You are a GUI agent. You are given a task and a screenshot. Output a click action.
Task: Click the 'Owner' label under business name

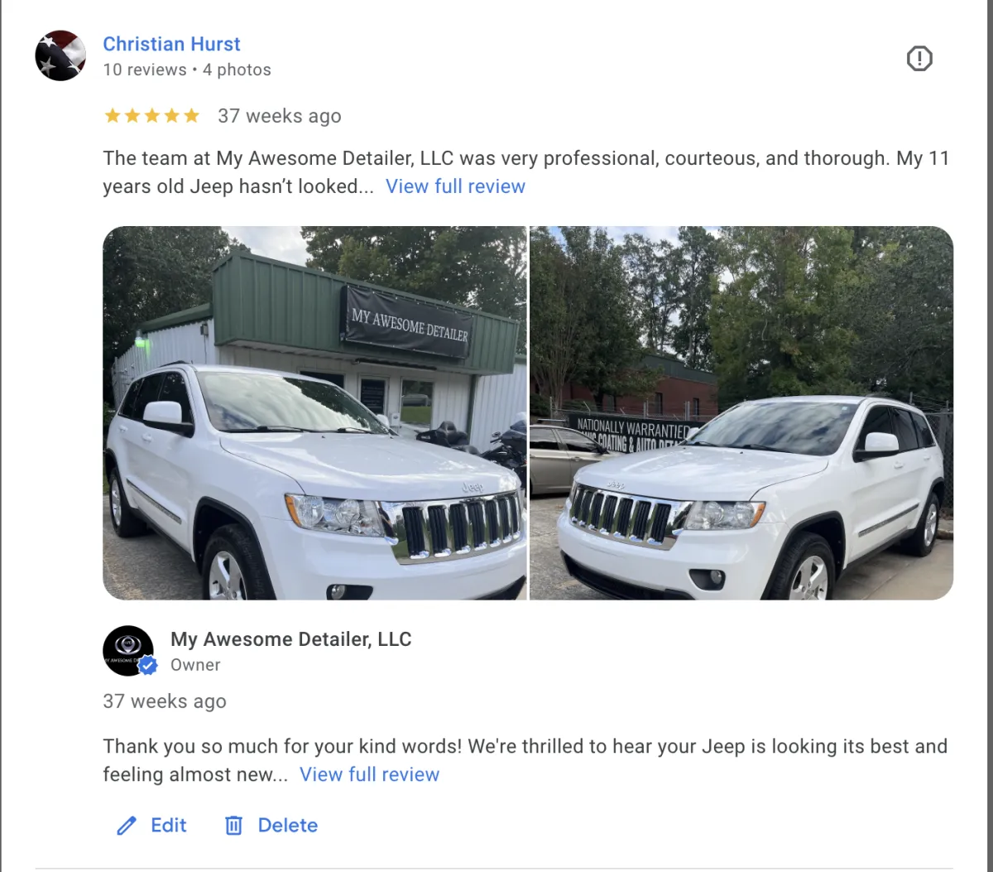tap(195, 665)
